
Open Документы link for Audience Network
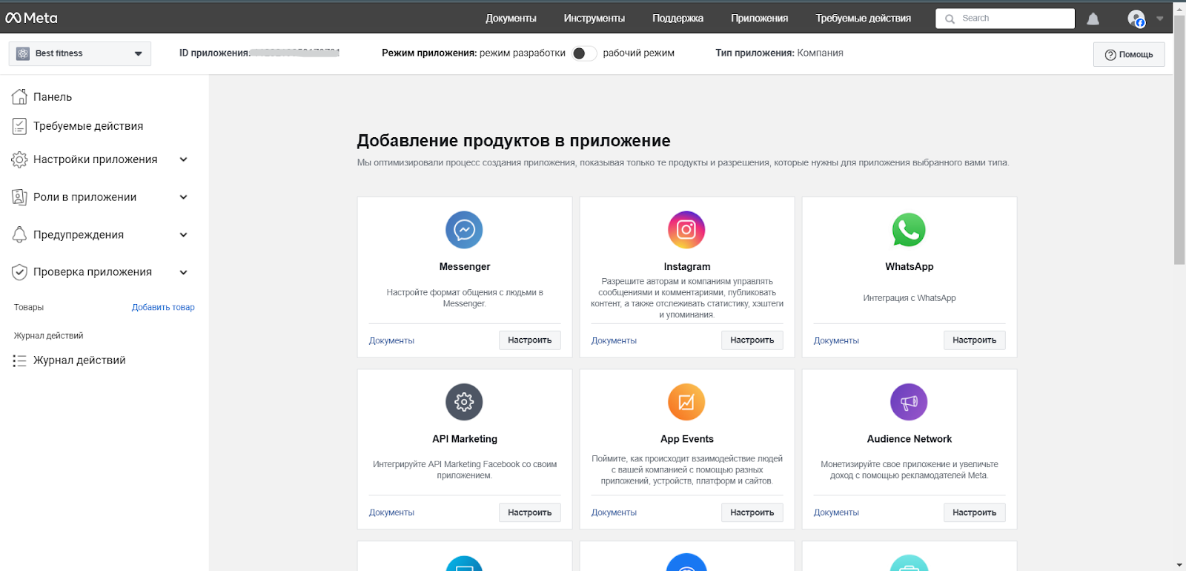(x=836, y=513)
